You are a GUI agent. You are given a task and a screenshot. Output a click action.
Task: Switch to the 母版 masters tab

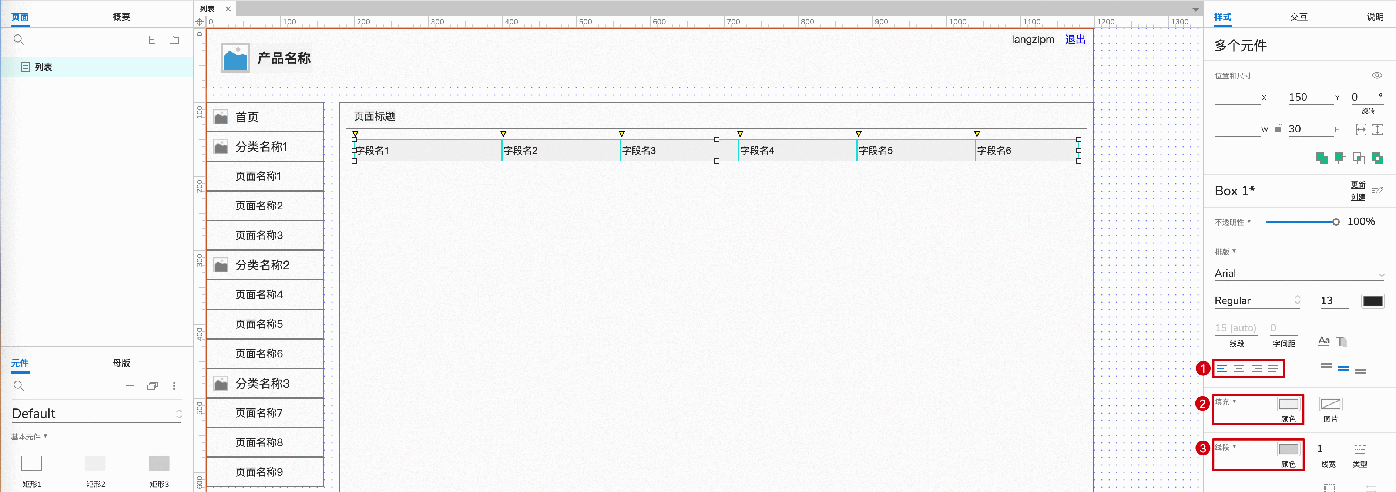[x=121, y=363]
